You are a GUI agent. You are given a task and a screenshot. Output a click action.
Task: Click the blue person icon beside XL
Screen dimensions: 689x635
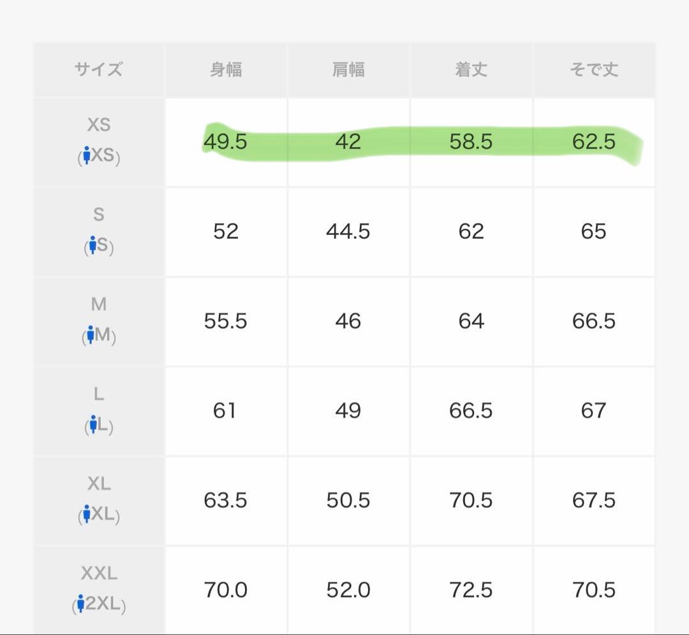click(x=87, y=514)
